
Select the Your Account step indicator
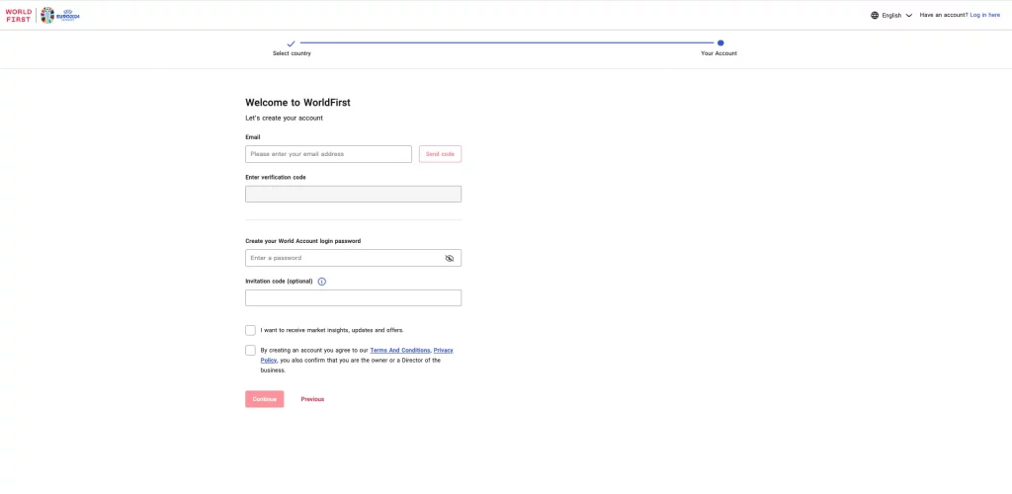pos(719,47)
